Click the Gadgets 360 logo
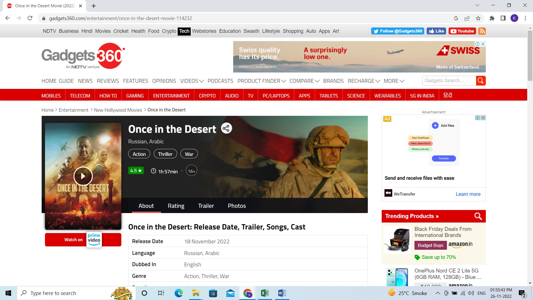The width and height of the screenshot is (533, 300). coord(83,56)
